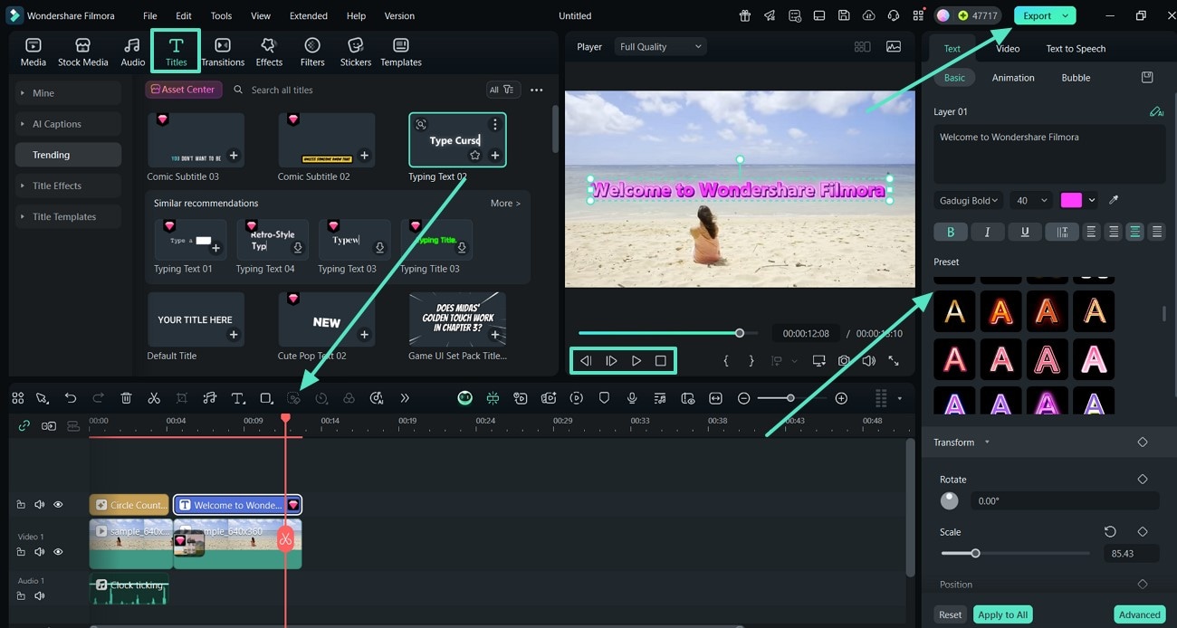This screenshot has width=1177, height=628.
Task: Select the Crop tool in timeline toolbar
Action: [x=182, y=398]
